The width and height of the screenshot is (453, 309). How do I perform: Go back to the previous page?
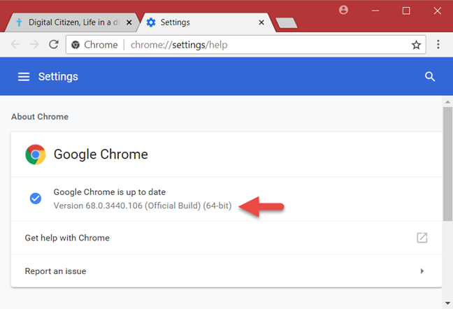click(x=15, y=45)
